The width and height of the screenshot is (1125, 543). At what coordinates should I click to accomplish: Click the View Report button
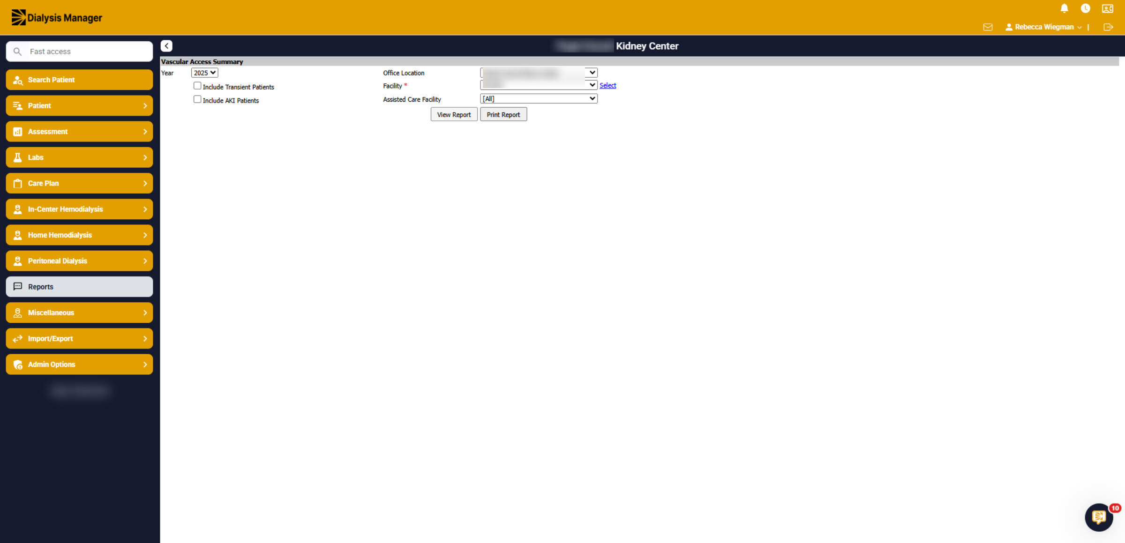point(454,114)
